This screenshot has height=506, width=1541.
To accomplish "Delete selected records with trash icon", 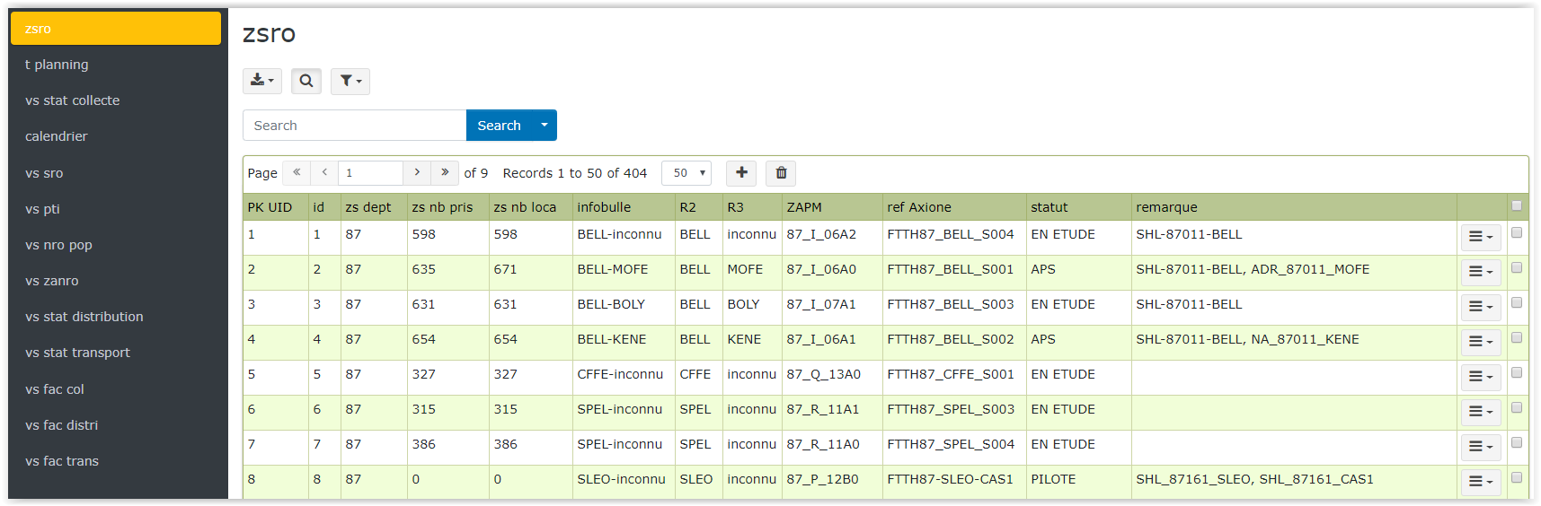I will tap(781, 172).
